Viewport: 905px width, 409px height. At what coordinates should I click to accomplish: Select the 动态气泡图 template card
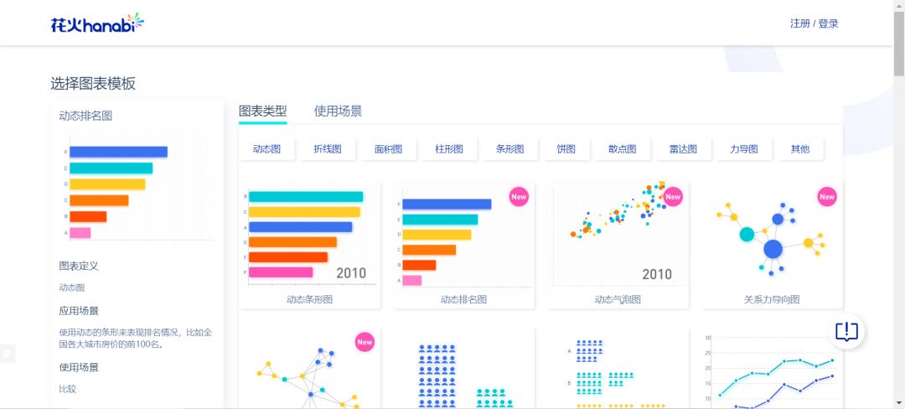[618, 245]
